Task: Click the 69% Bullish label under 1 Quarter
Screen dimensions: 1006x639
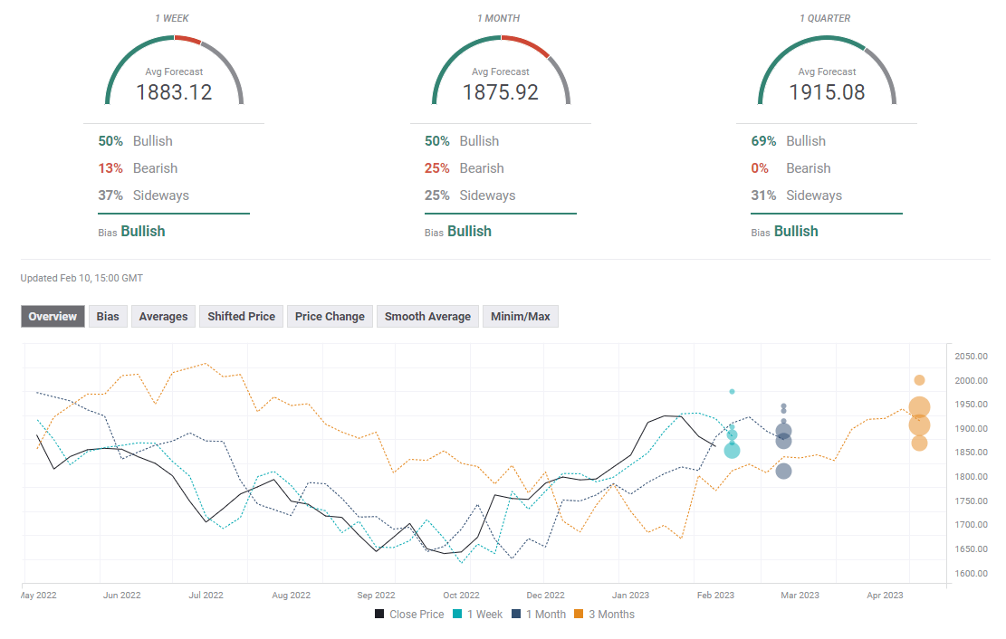Action: 788,141
